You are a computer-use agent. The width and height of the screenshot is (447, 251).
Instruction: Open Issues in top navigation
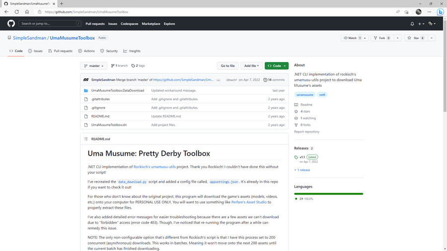pyautogui.click(x=113, y=24)
